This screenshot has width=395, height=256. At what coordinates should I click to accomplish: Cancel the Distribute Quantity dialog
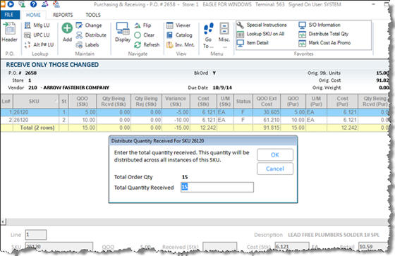(x=275, y=169)
